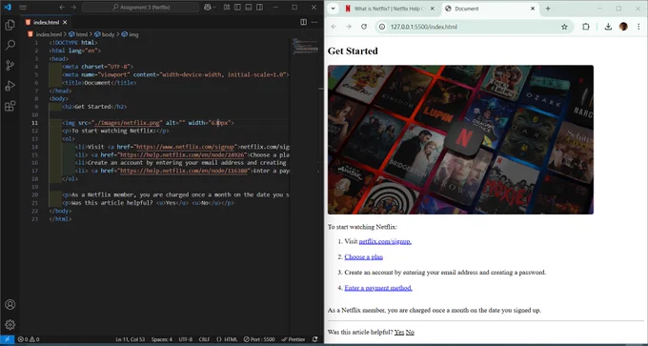
Task: Switch to the What is Netflix Help tab
Action: (x=389, y=9)
